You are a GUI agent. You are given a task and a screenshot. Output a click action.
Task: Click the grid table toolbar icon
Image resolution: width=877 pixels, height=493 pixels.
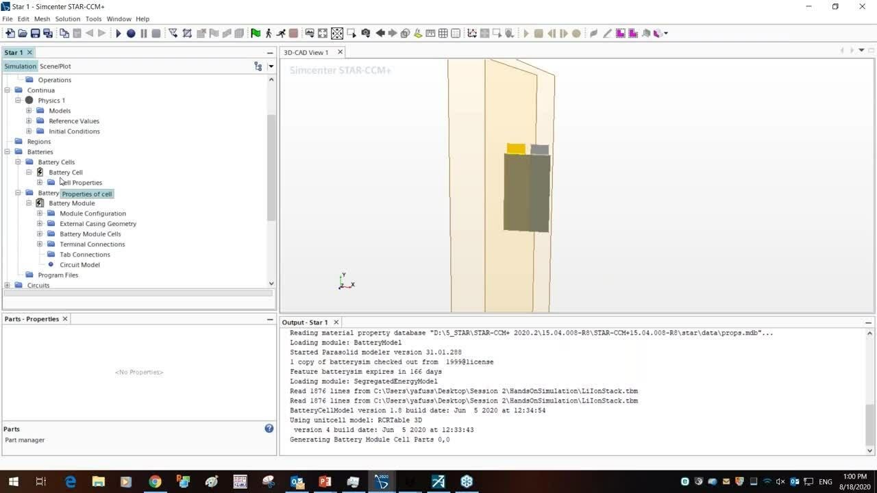pyautogui.click(x=443, y=33)
